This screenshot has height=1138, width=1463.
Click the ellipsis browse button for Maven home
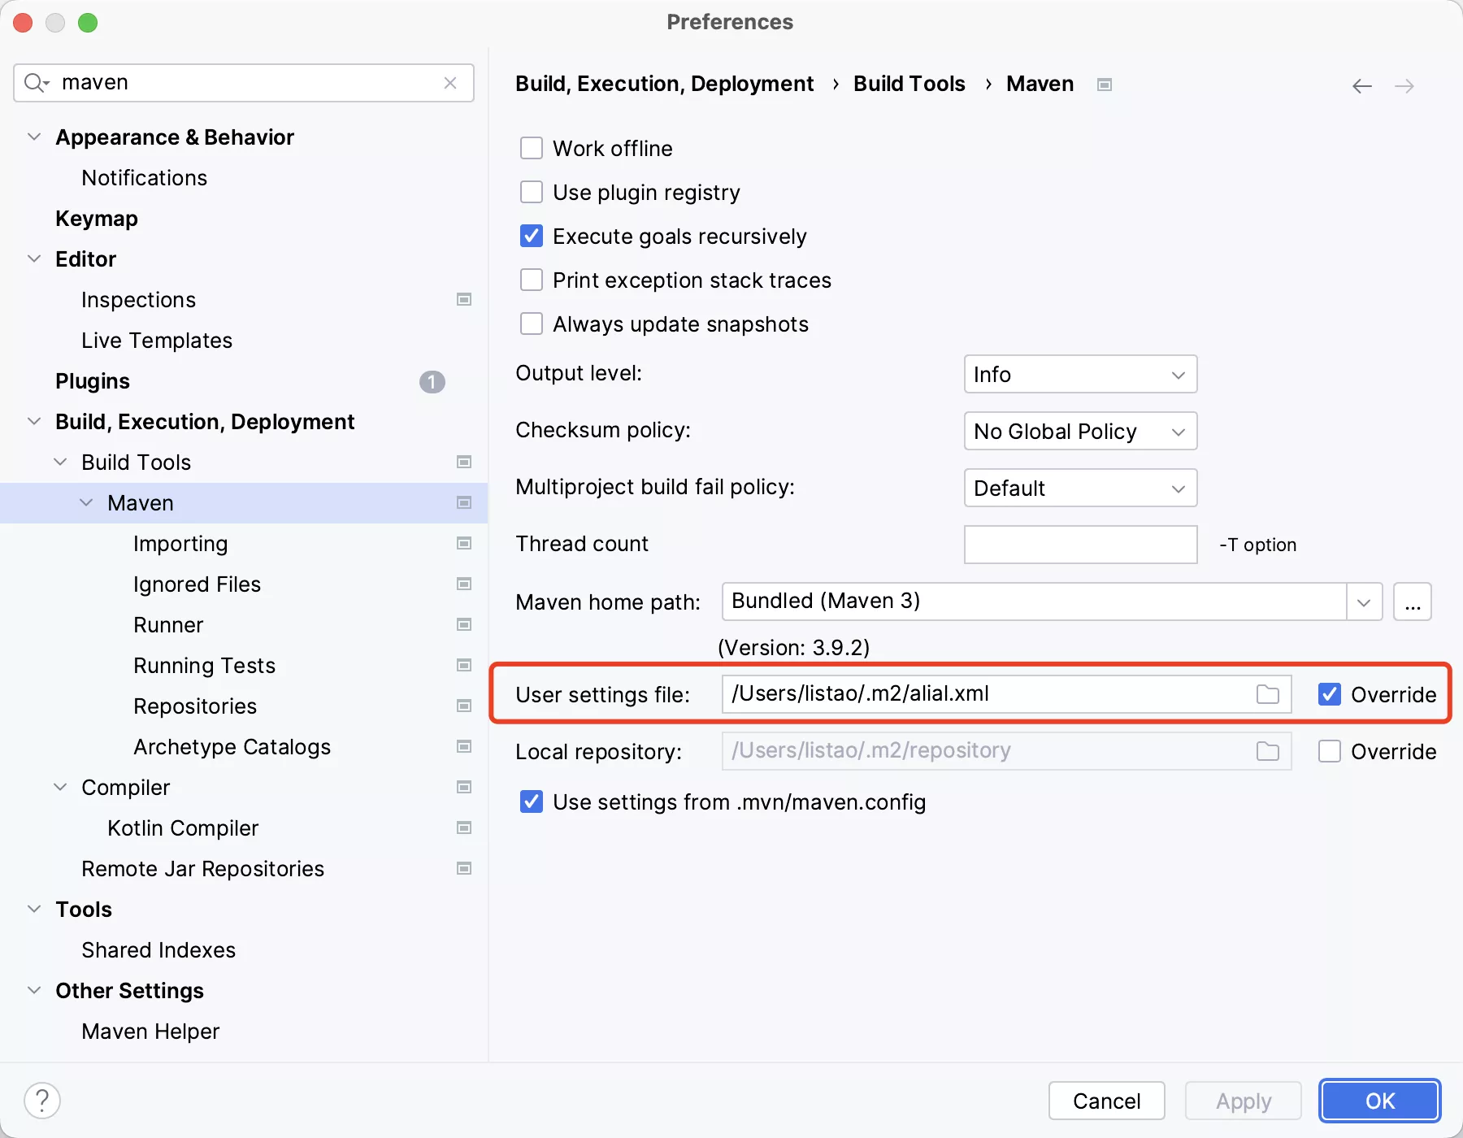(1413, 602)
